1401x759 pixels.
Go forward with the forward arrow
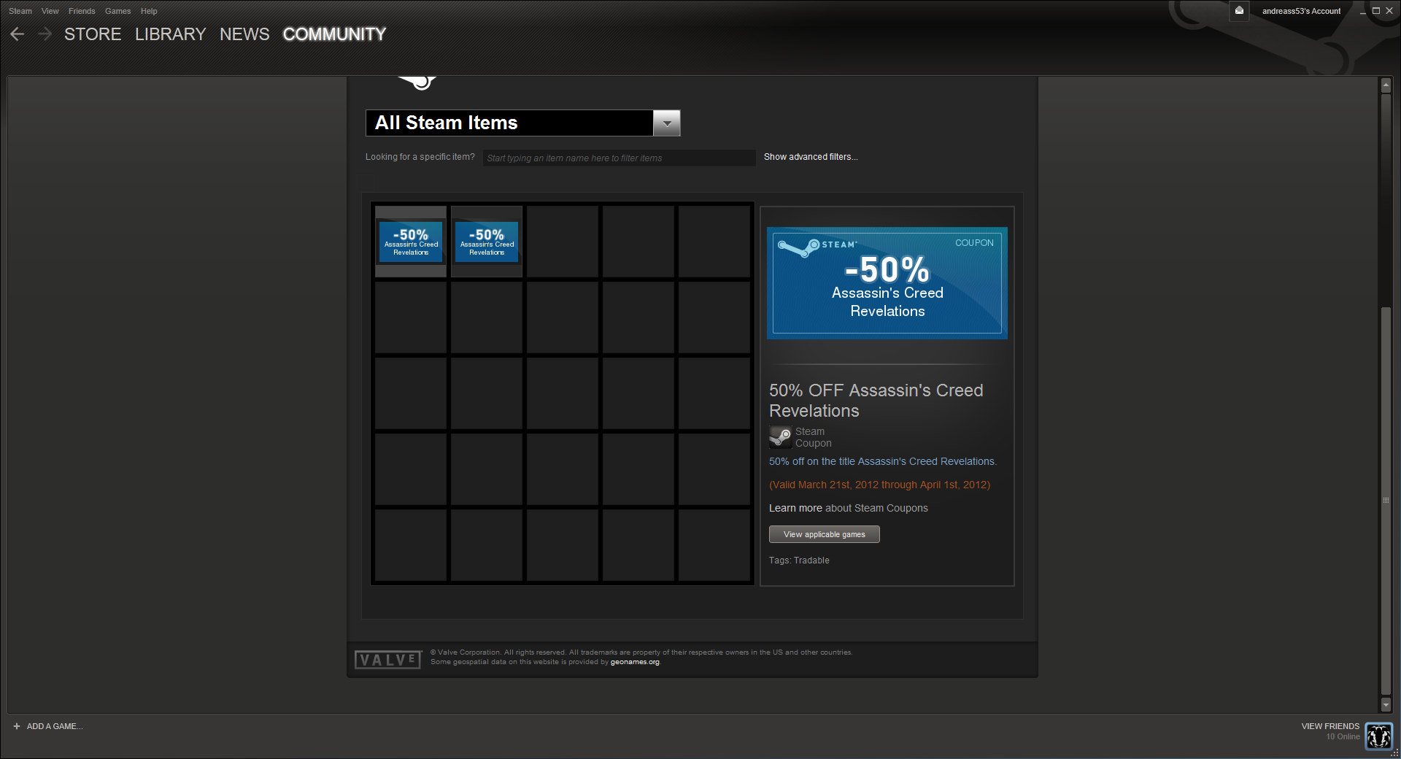coord(45,34)
